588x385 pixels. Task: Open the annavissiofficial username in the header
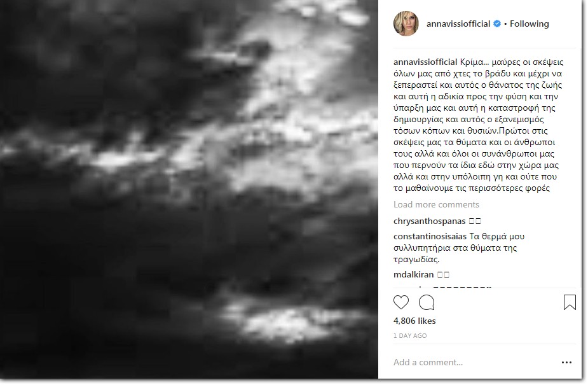click(x=458, y=24)
